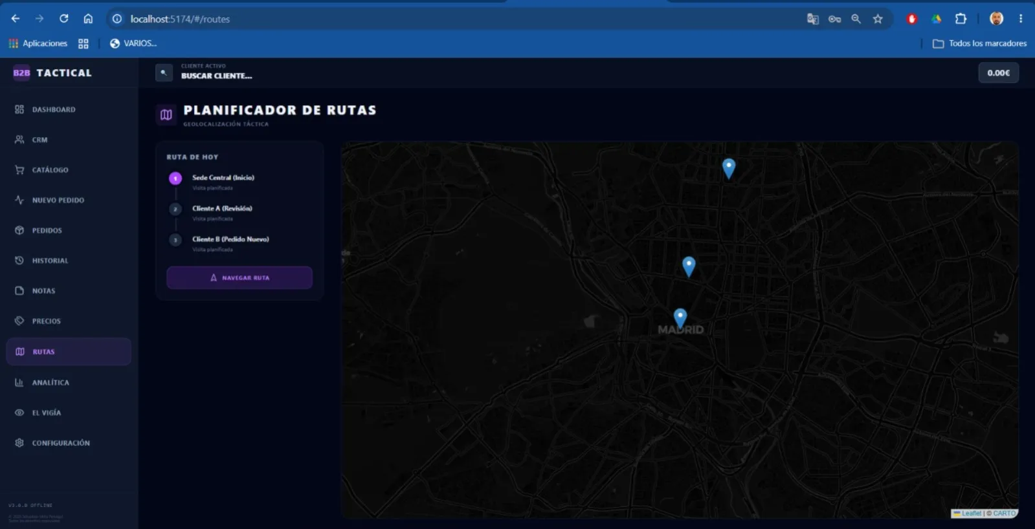Open Configuración settings page
The height and width of the screenshot is (529, 1035).
pyautogui.click(x=69, y=443)
